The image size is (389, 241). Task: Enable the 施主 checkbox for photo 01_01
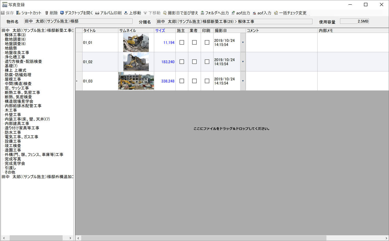[x=182, y=42]
